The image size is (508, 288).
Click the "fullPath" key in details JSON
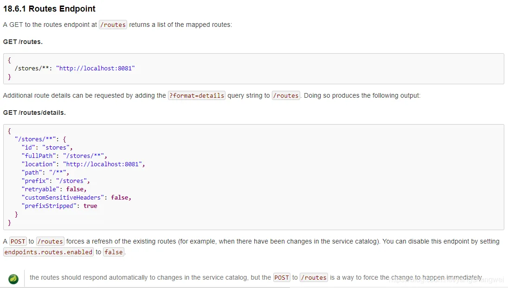point(38,156)
